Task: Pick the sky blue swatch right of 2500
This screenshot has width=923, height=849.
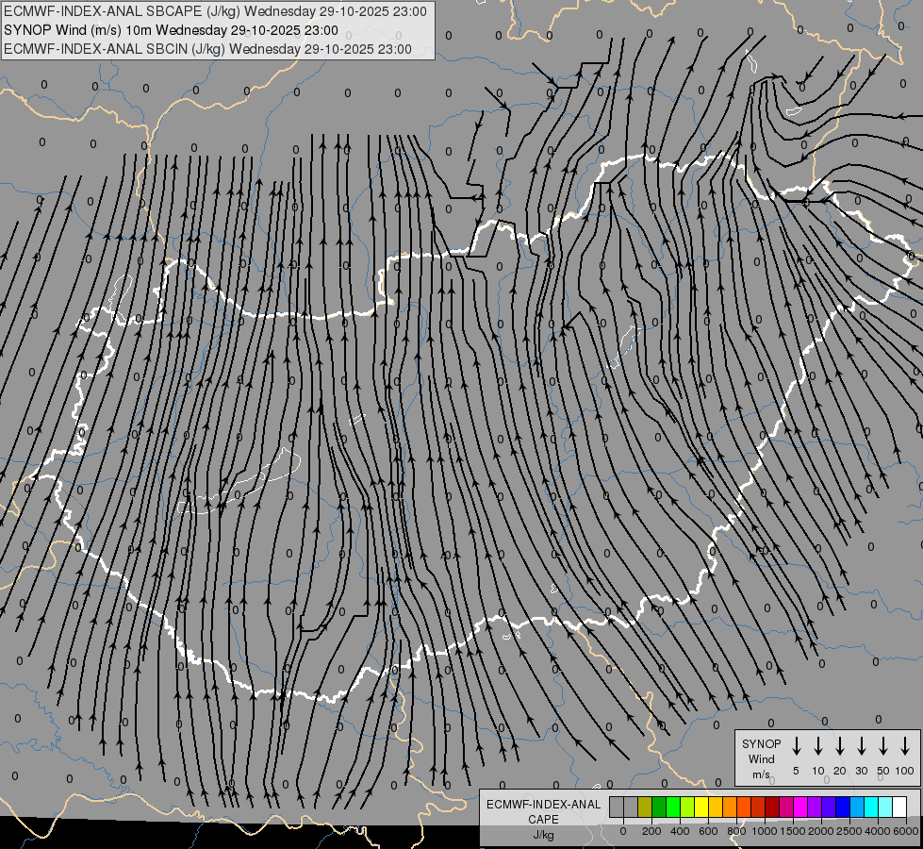Action: (x=856, y=807)
